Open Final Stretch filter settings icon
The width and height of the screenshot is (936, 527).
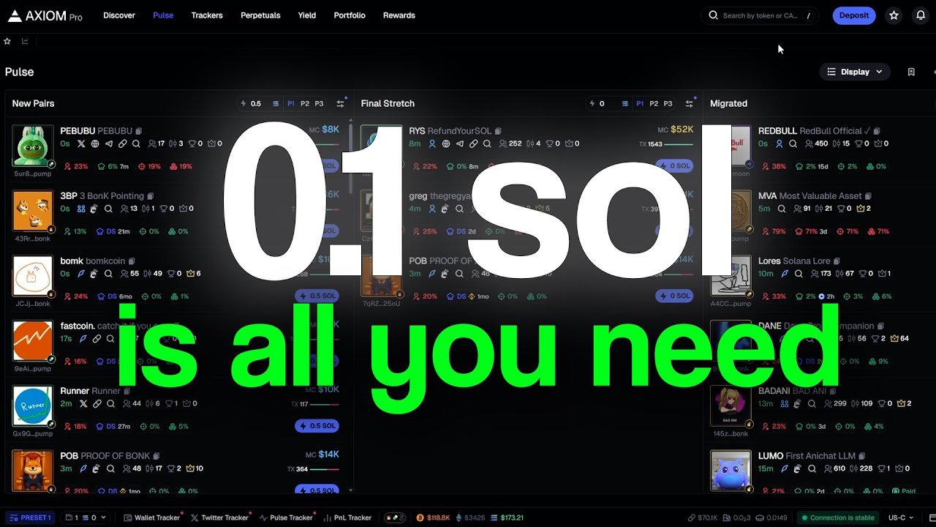689,104
